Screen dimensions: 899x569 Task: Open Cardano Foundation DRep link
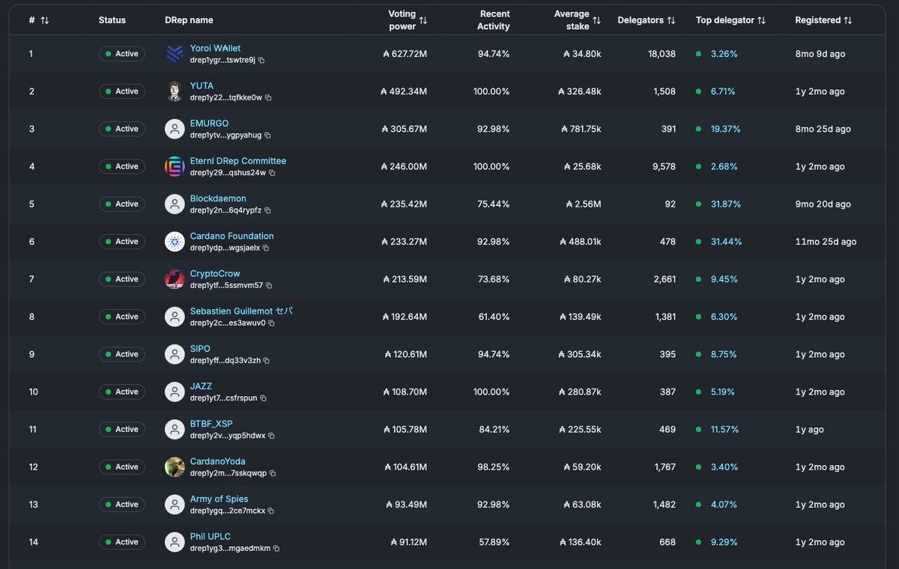point(232,236)
